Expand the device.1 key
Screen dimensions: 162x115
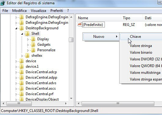point(16,67)
